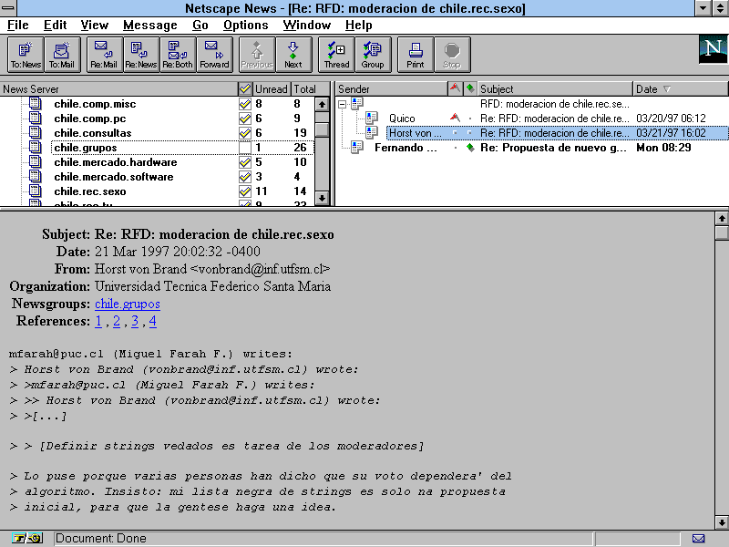Screen dimensions: 729x547
Task: Click the green diamond read column header
Action: [x=470, y=88]
